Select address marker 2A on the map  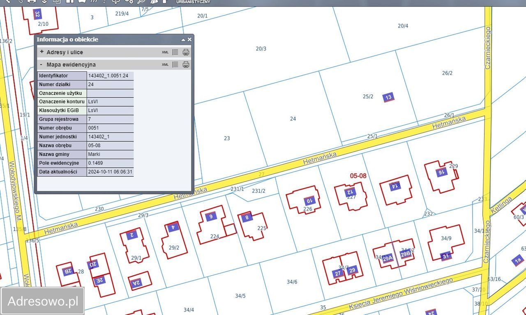coord(136,282)
